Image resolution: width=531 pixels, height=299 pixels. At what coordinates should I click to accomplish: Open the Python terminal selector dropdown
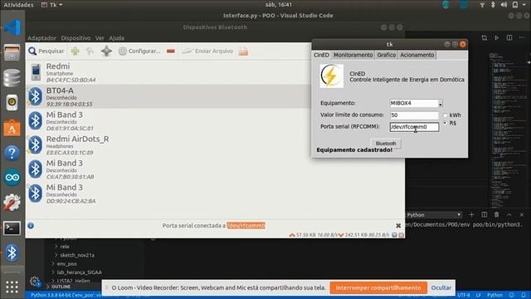pyautogui.click(x=434, y=215)
